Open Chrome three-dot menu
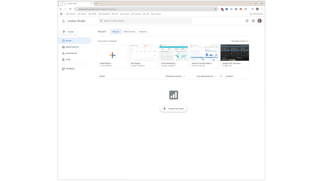The height and width of the screenshot is (181, 321). 262,9
